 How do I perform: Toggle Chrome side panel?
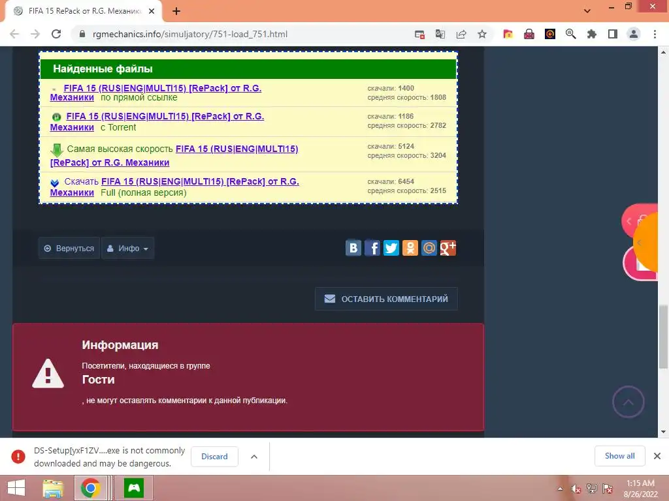point(613,34)
